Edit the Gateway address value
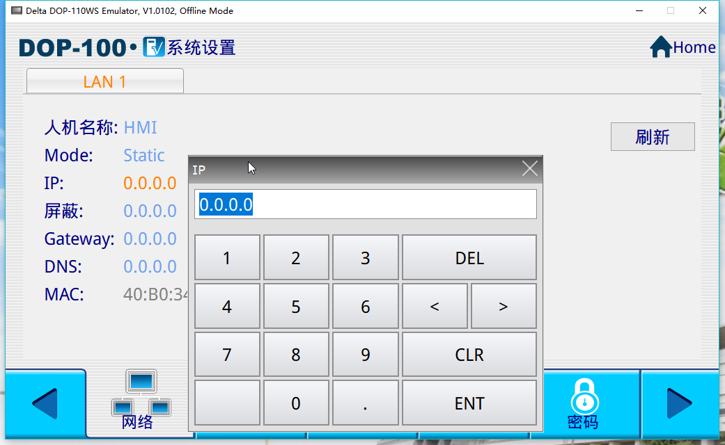 [x=150, y=239]
